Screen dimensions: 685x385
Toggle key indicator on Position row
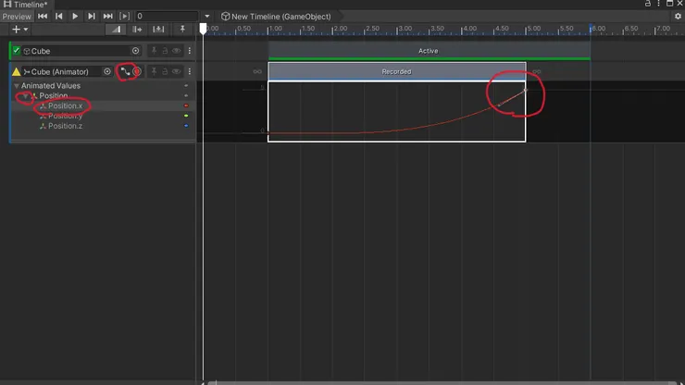[186, 95]
